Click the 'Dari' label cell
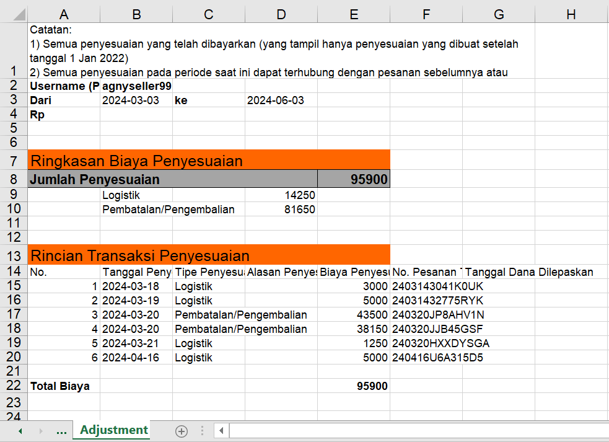609x442 pixels. click(64, 100)
